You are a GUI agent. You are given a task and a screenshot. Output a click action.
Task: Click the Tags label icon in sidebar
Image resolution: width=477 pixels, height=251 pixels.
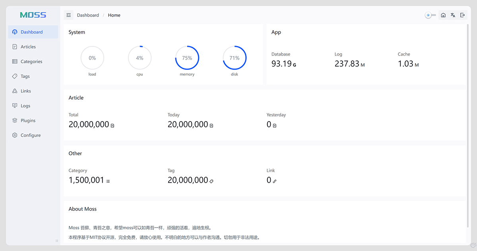point(15,76)
